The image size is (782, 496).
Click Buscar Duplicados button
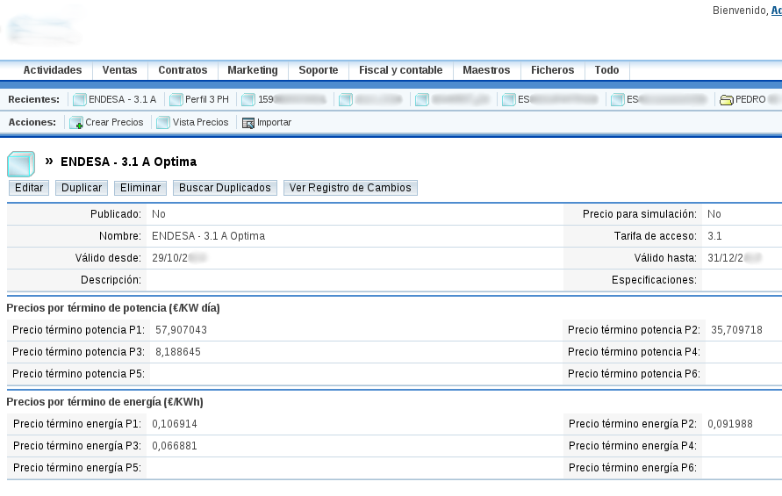225,188
